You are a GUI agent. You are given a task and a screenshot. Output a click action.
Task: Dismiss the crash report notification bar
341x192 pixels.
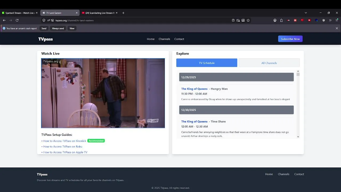(x=337, y=28)
